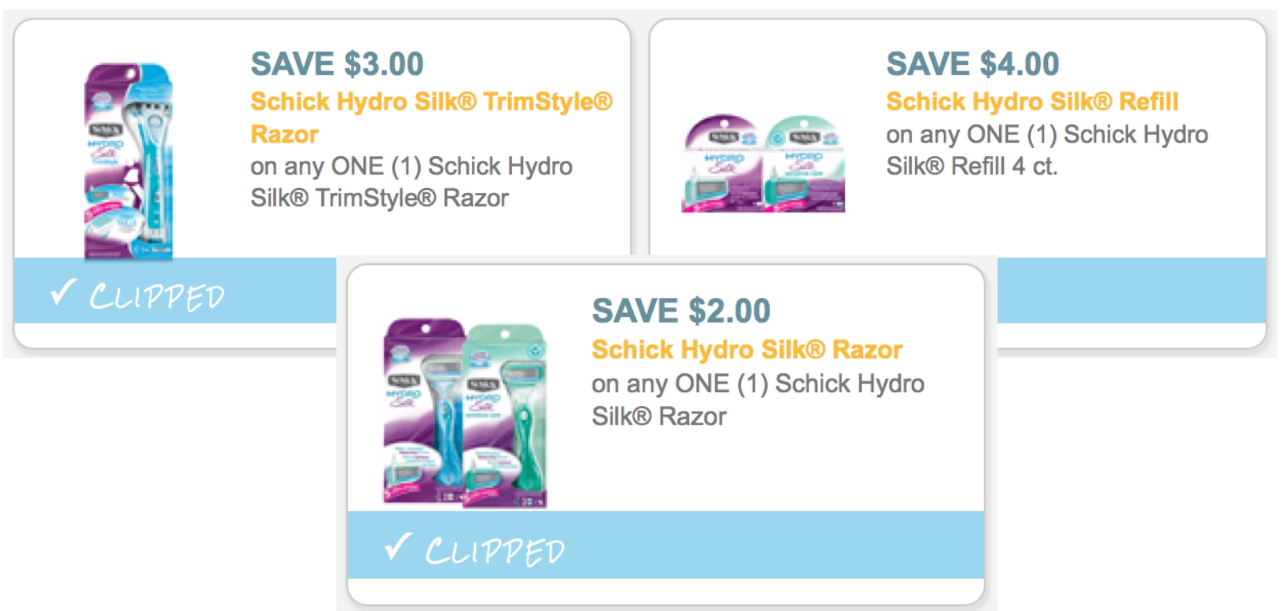Open the Schick Hydro Silk Razor link
This screenshot has width=1282, height=611.
747,350
